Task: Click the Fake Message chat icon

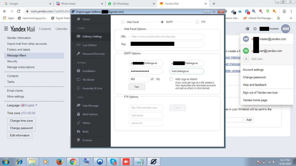Action: pos(79,105)
